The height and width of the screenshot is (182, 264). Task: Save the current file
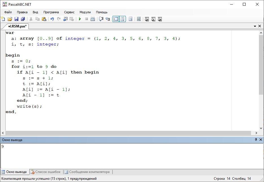click(x=16, y=19)
